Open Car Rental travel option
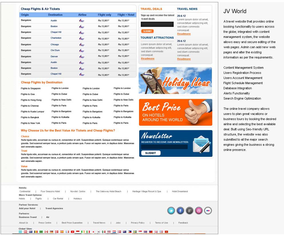 tap(58, 198)
